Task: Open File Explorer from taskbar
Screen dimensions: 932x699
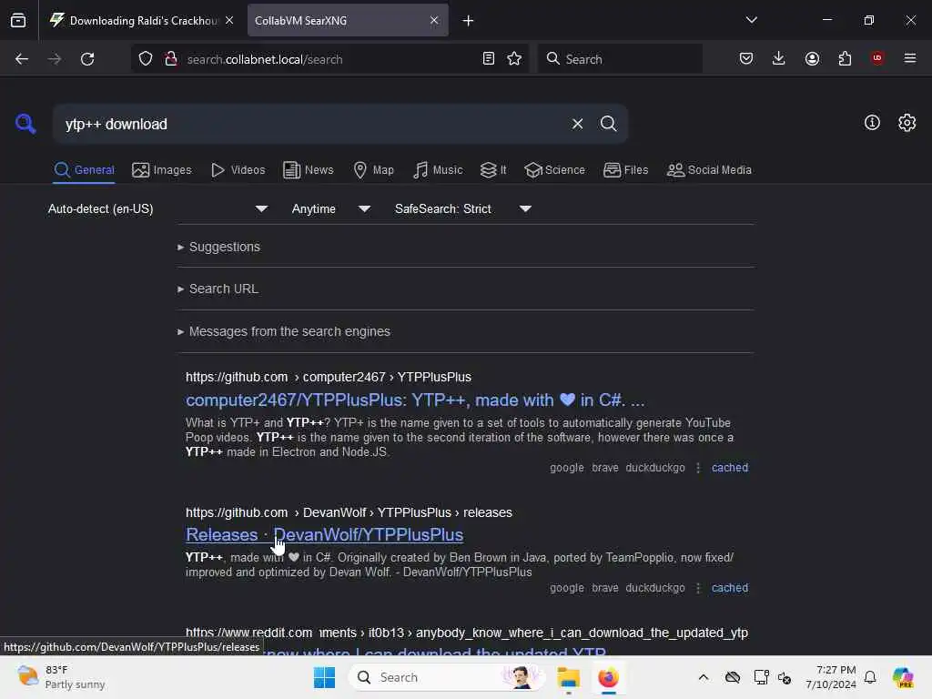Action: [x=568, y=677]
